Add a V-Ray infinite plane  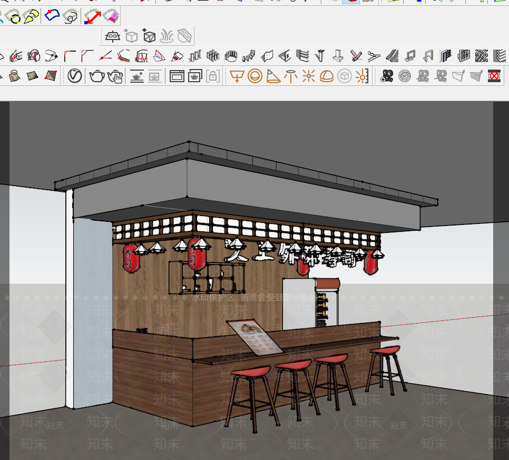[113, 37]
